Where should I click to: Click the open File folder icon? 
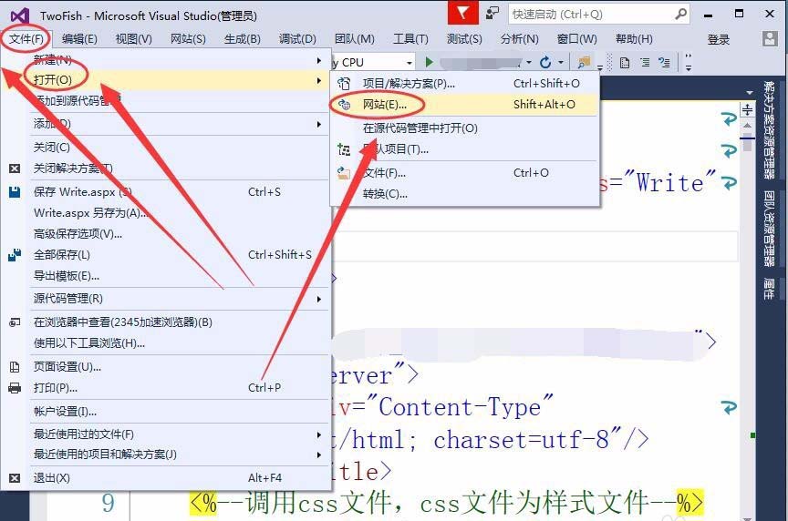(344, 173)
